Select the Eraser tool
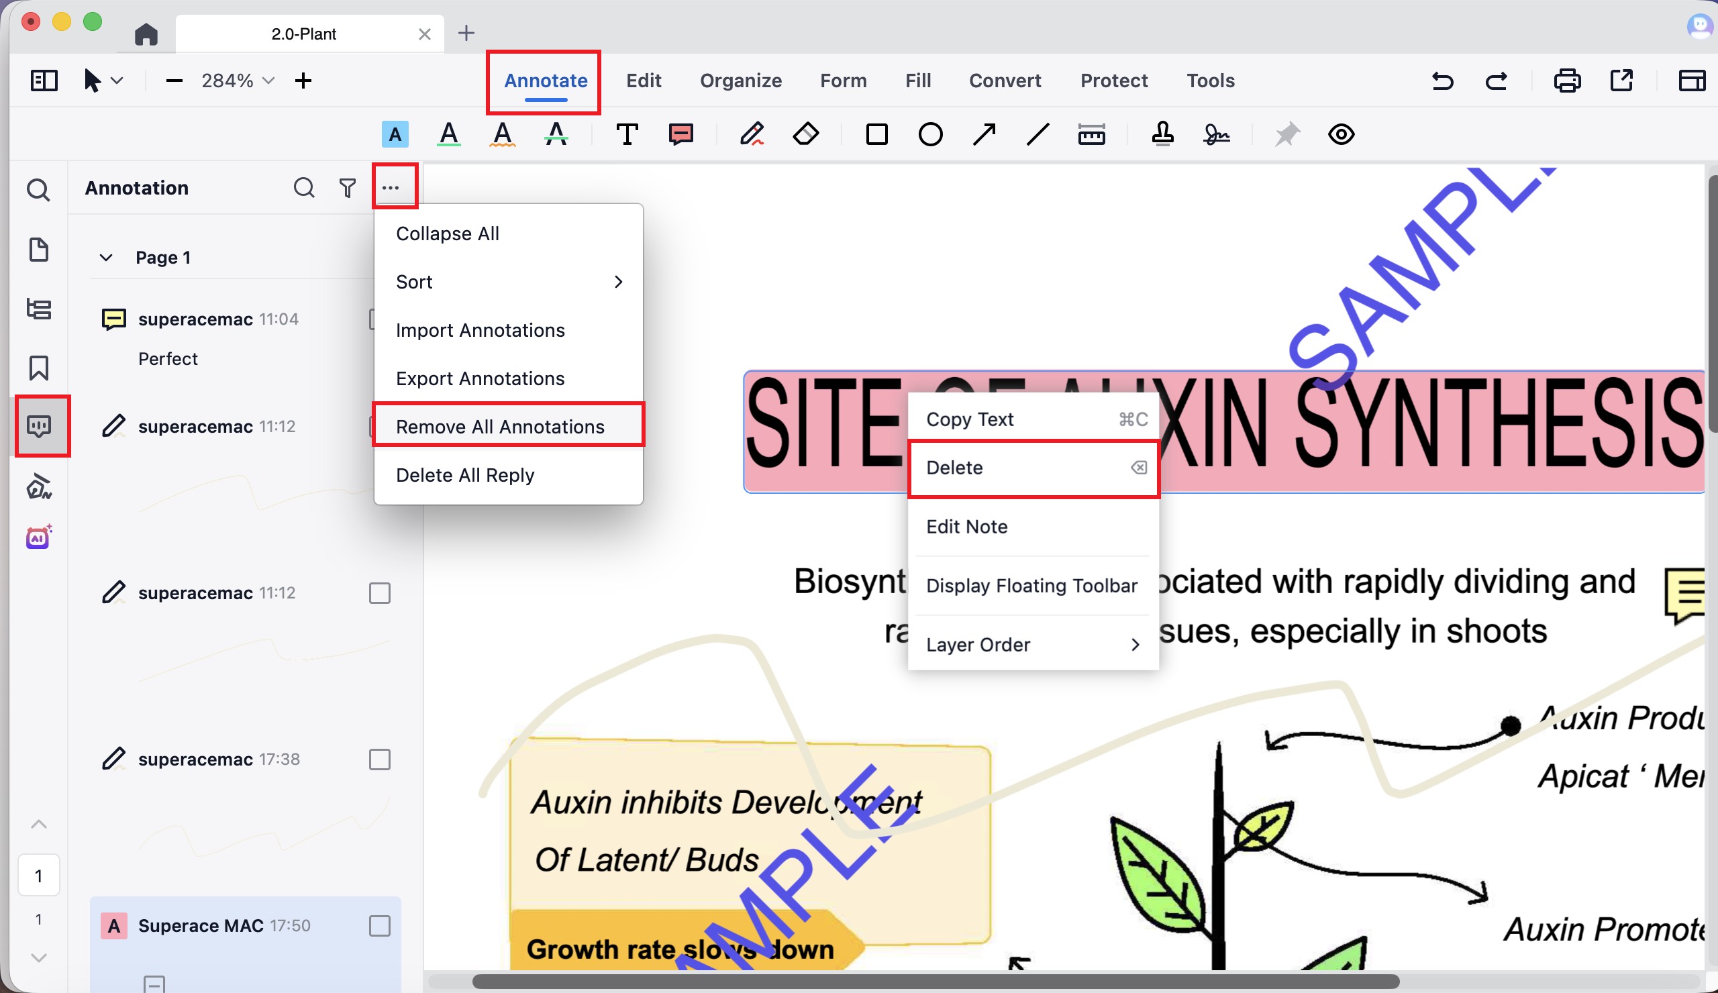The width and height of the screenshot is (1718, 993). [x=806, y=134]
